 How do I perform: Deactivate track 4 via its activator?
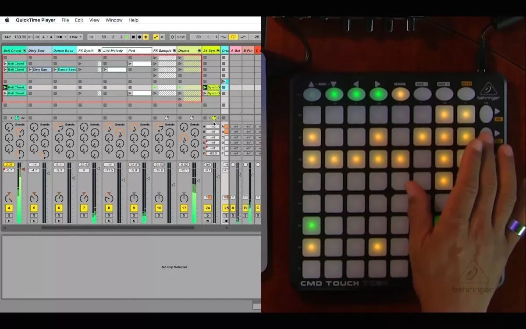[x=9, y=207]
